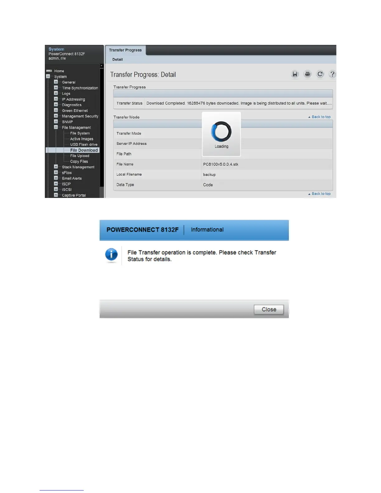
Task: Click the Diagnostics tree label
Action: [72, 105]
